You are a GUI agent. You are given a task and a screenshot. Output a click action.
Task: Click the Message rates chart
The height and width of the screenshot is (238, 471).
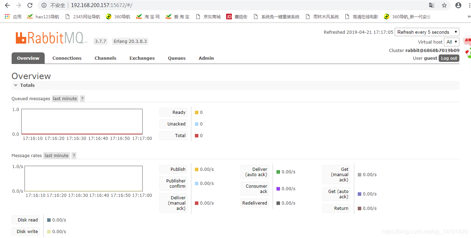click(83, 179)
